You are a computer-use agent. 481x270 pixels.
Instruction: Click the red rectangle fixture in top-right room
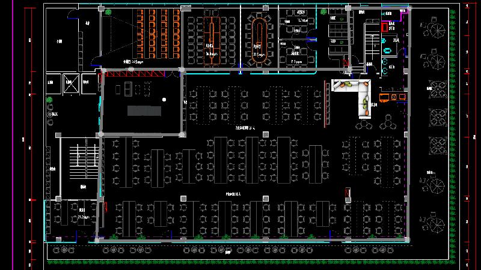coord(384,27)
